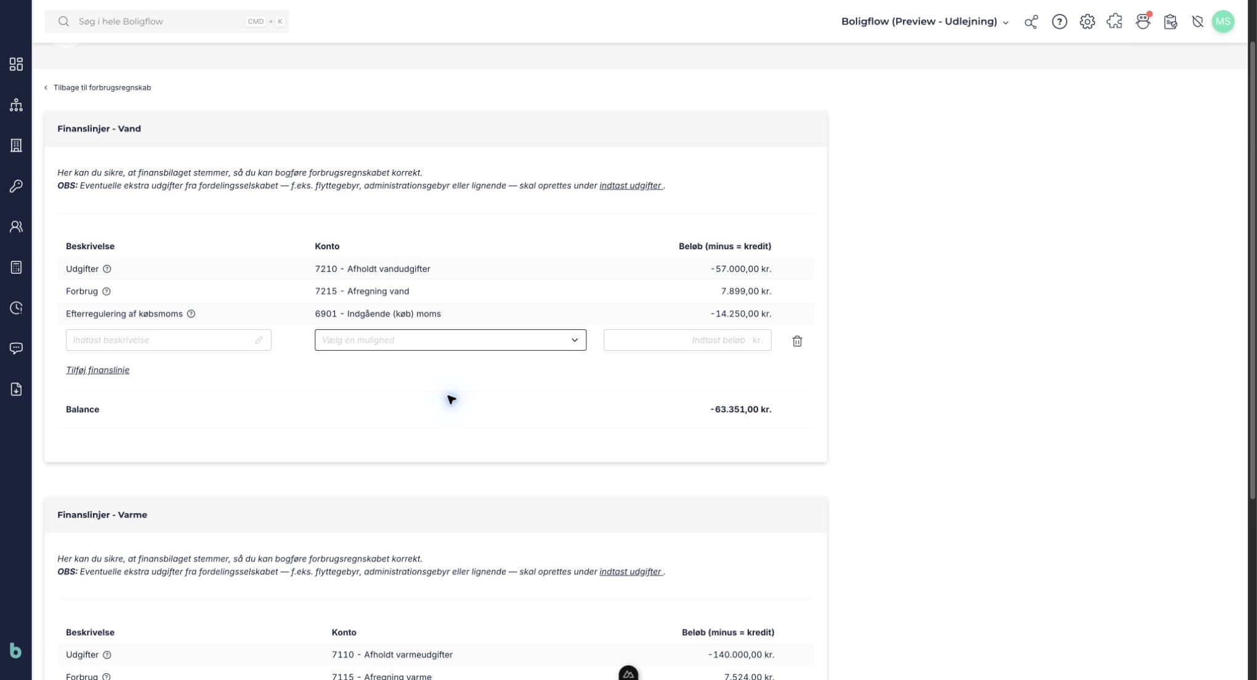The width and height of the screenshot is (1257, 680).
Task: Open 'indtast udgifter' link in Varme section
Action: click(x=631, y=572)
